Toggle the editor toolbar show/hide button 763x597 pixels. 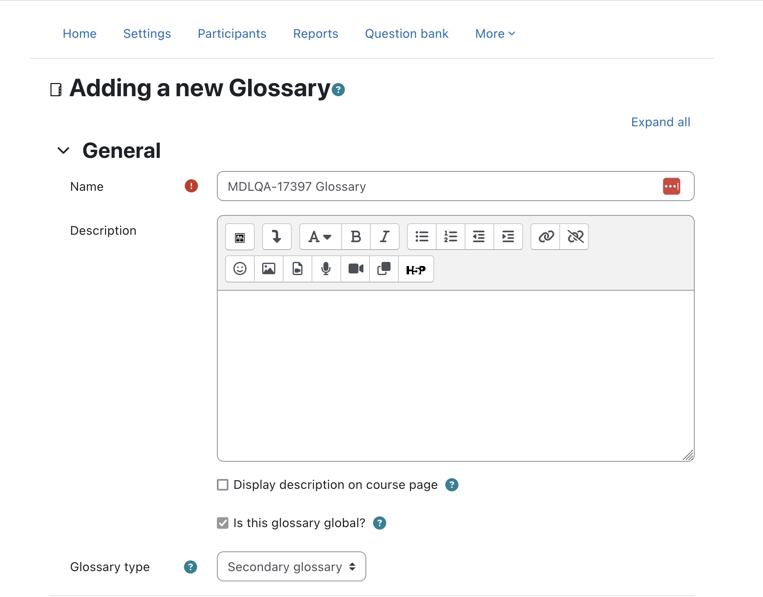(240, 237)
